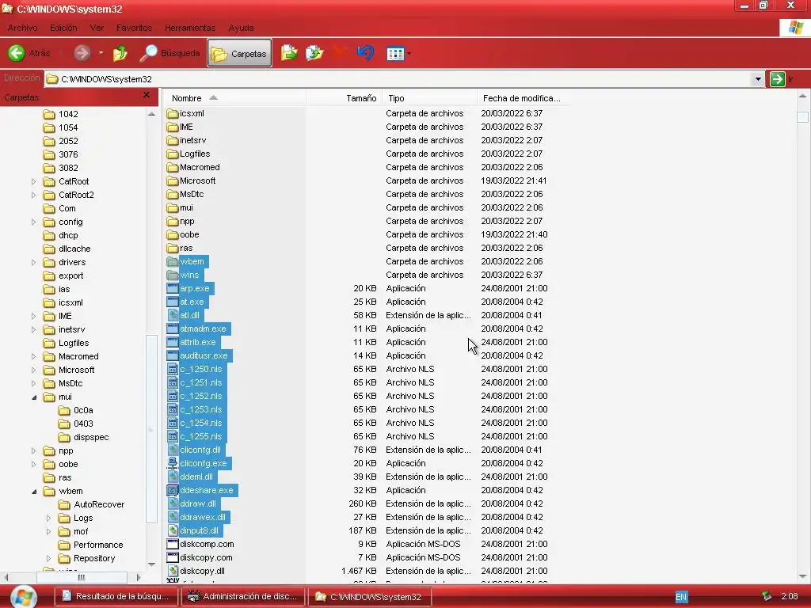
Task: Click the oobe folder icon in list
Action: click(x=172, y=234)
